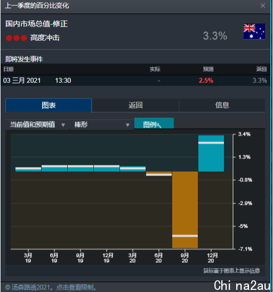Click the 2.5% forecast value

point(206,81)
